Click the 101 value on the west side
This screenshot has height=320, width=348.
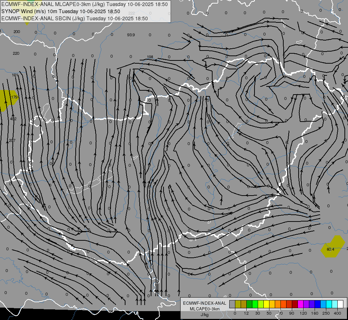tap(15, 75)
